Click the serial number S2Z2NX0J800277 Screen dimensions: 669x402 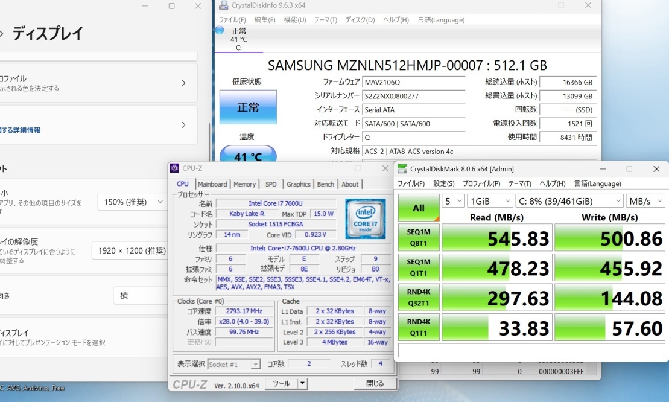point(413,96)
